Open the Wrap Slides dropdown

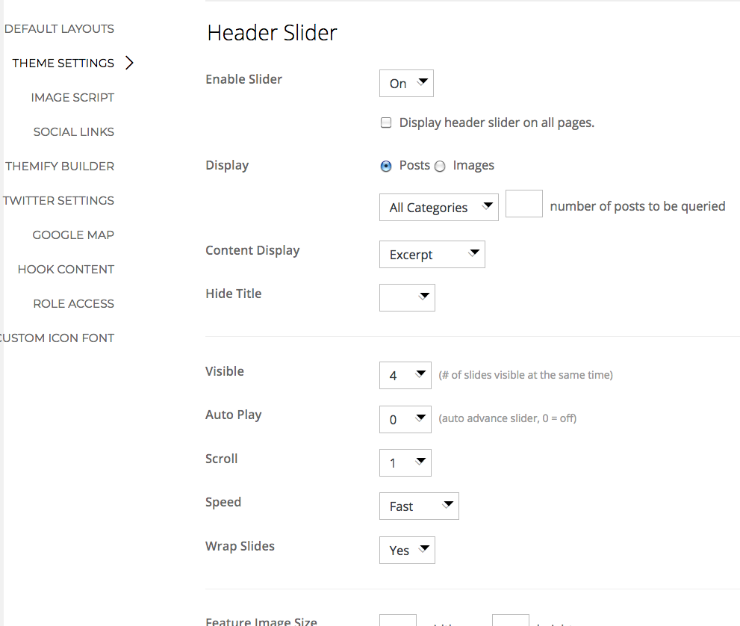pos(407,551)
